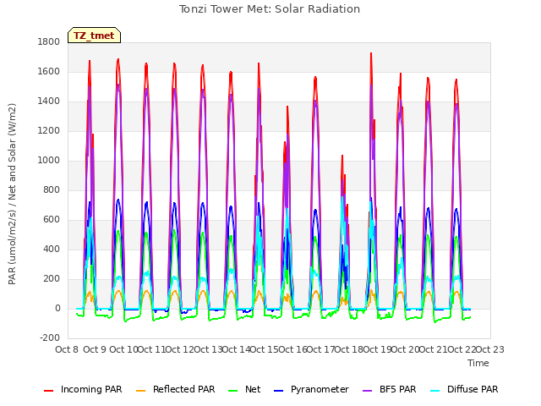Click the 1200 y-axis tick label
541x406 pixels.
coord(49,131)
